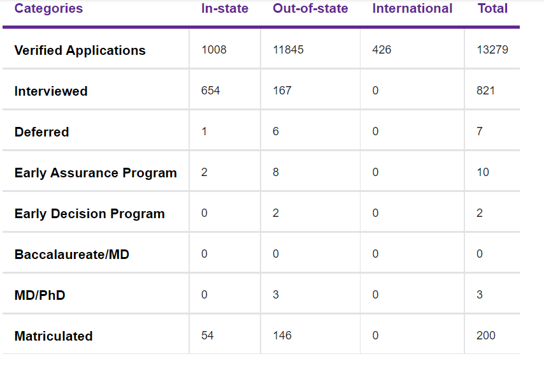Viewport: 544px width, 377px height.
Task: Click the 1008 in-state verified applications cell
Action: [x=213, y=50]
